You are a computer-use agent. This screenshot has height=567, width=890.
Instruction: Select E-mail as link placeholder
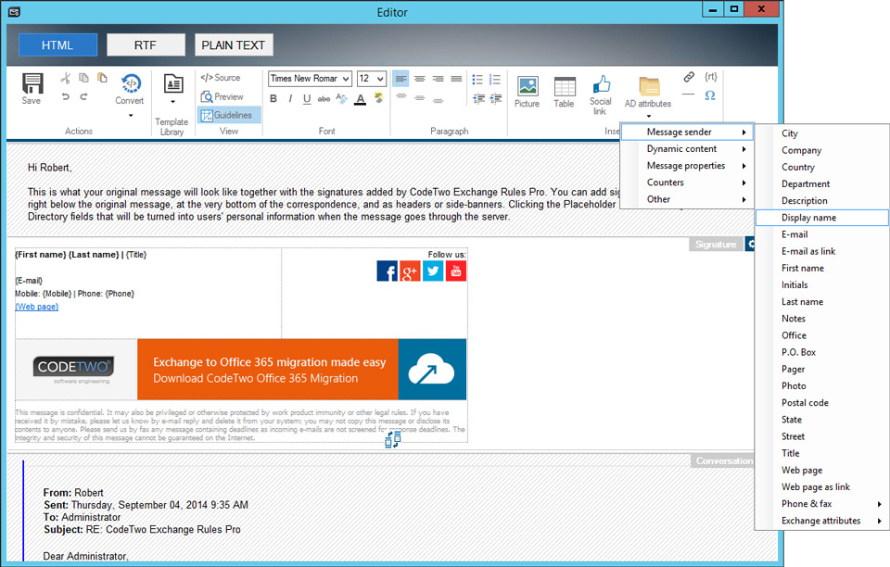(x=822, y=251)
